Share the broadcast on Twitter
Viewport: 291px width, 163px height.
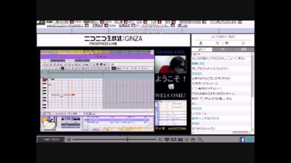(x=250, y=140)
